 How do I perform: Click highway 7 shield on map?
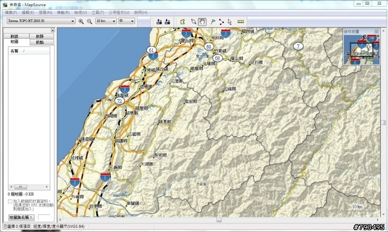pos(298,46)
